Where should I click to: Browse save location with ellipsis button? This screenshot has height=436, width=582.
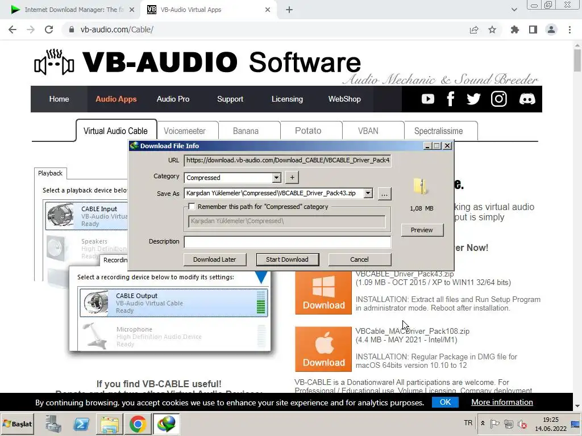[x=385, y=194]
